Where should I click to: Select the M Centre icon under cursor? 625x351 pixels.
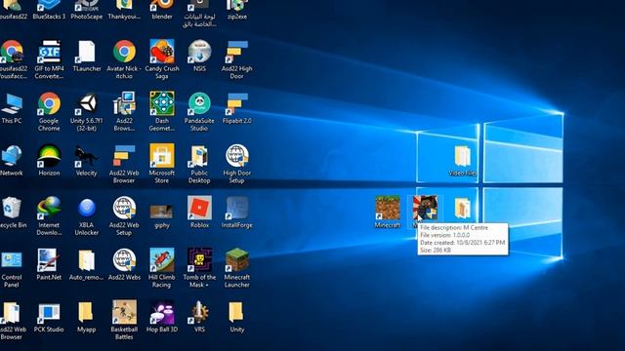pos(425,208)
